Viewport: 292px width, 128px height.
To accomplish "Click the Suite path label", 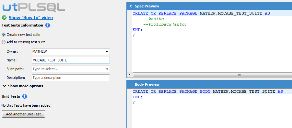I will (x=15, y=69).
